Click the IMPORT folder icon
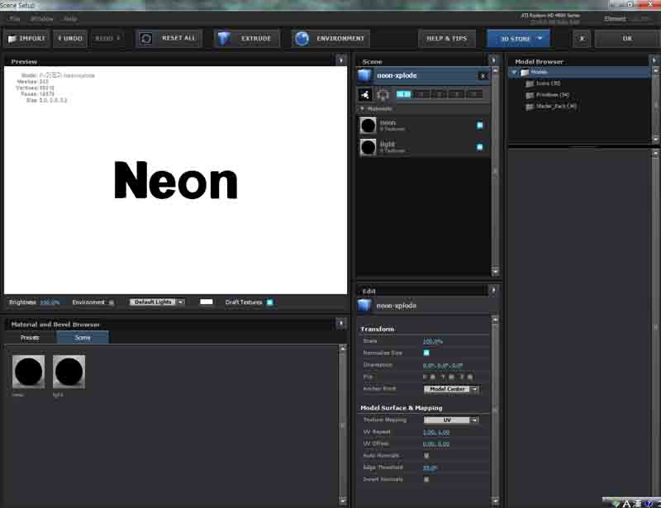Image resolution: width=661 pixels, height=508 pixels. [12, 39]
